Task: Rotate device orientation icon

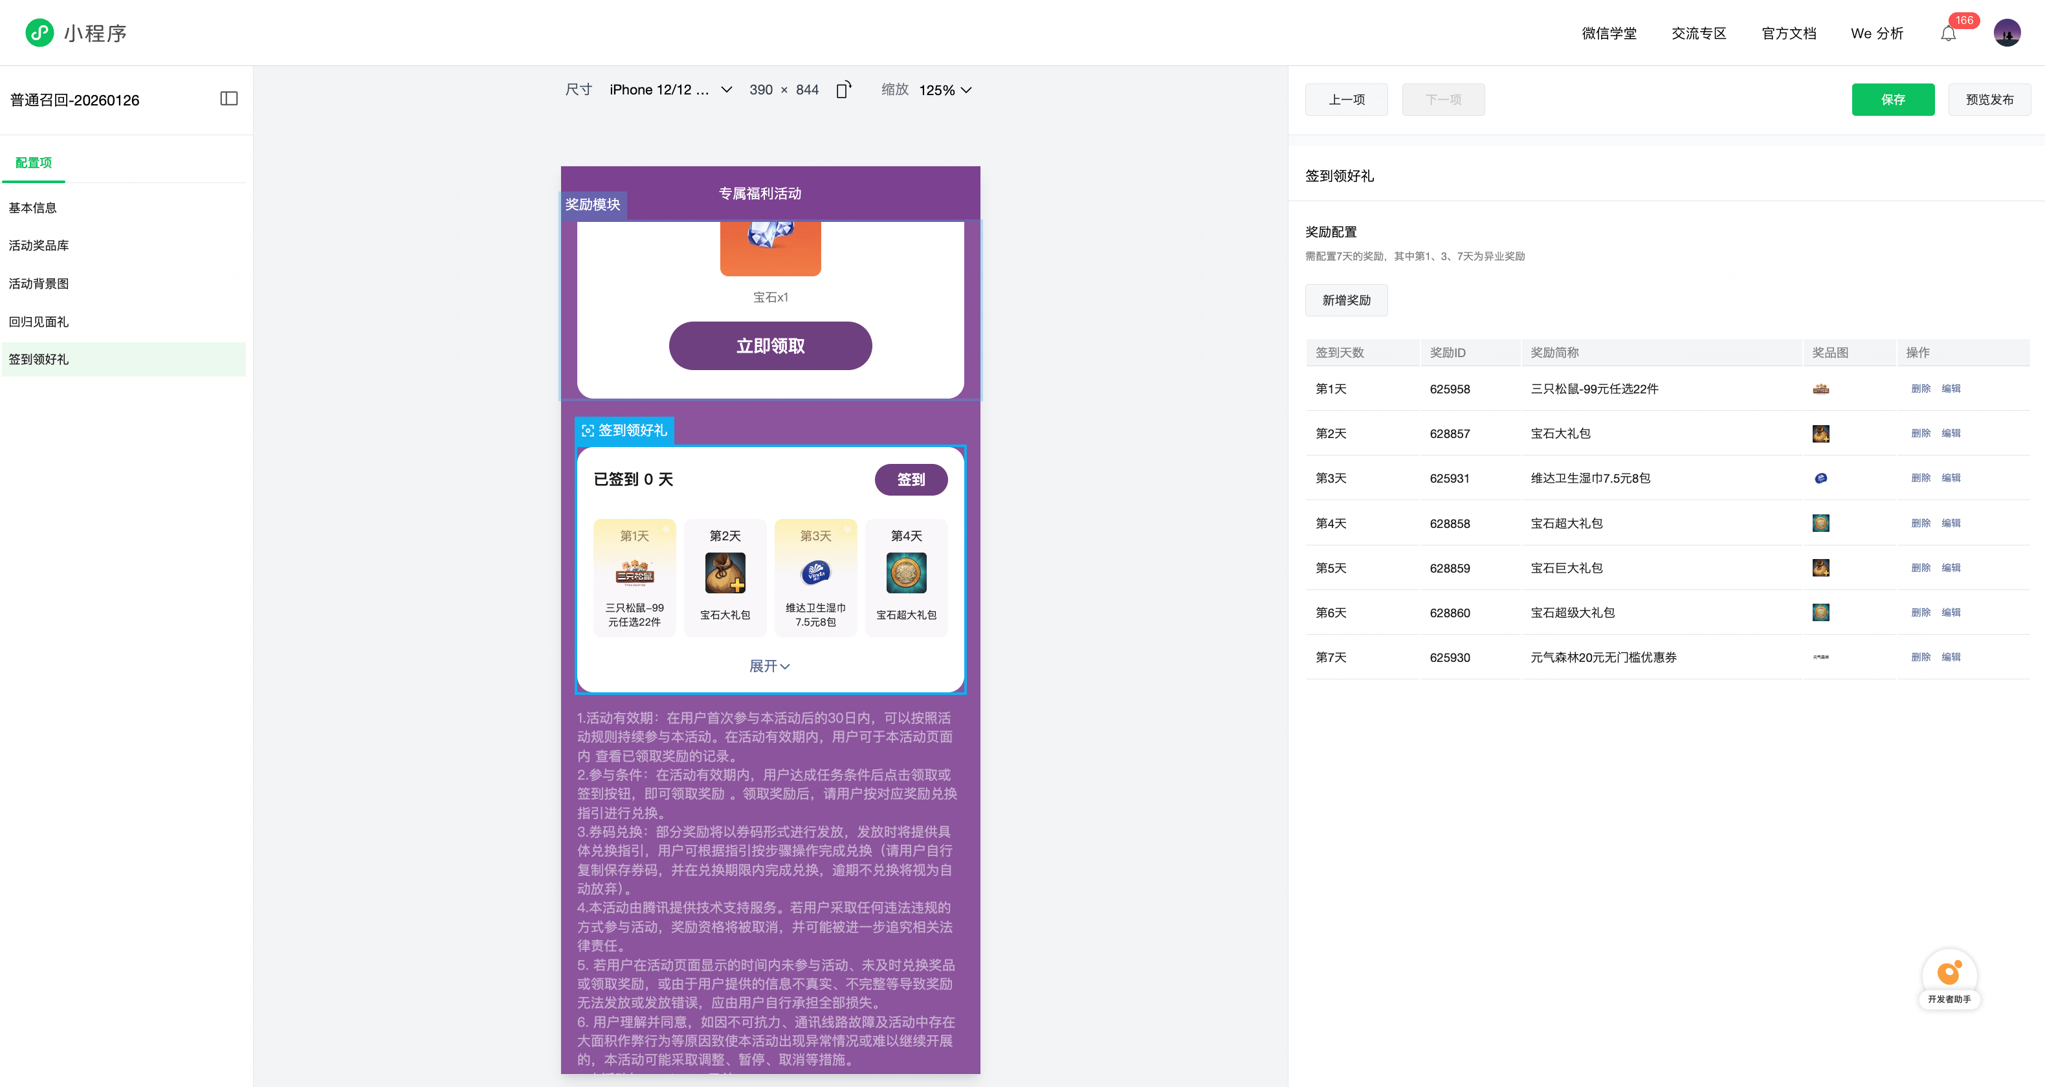Action: (843, 90)
